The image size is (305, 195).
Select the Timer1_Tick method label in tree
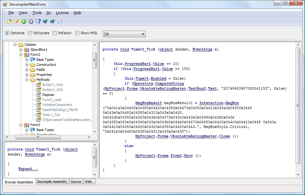tap(51, 115)
